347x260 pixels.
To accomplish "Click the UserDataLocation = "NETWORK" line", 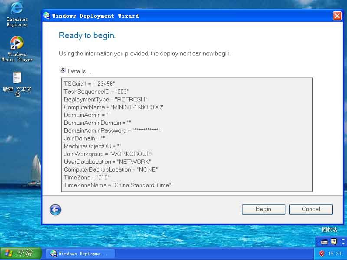I will click(x=107, y=162).
